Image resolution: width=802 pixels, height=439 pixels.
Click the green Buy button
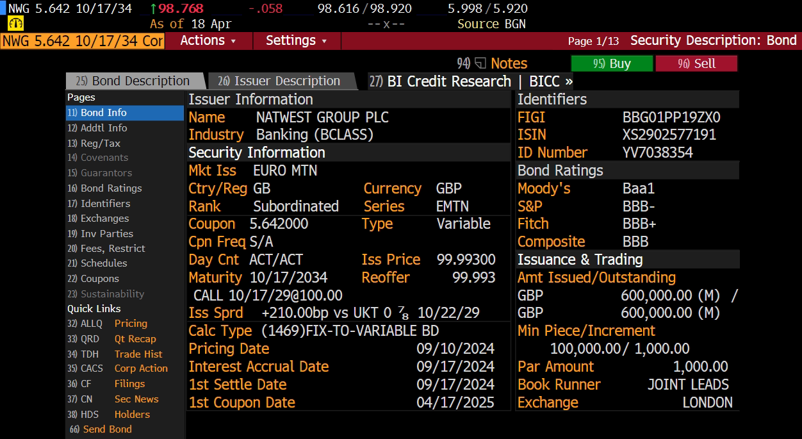pos(612,63)
